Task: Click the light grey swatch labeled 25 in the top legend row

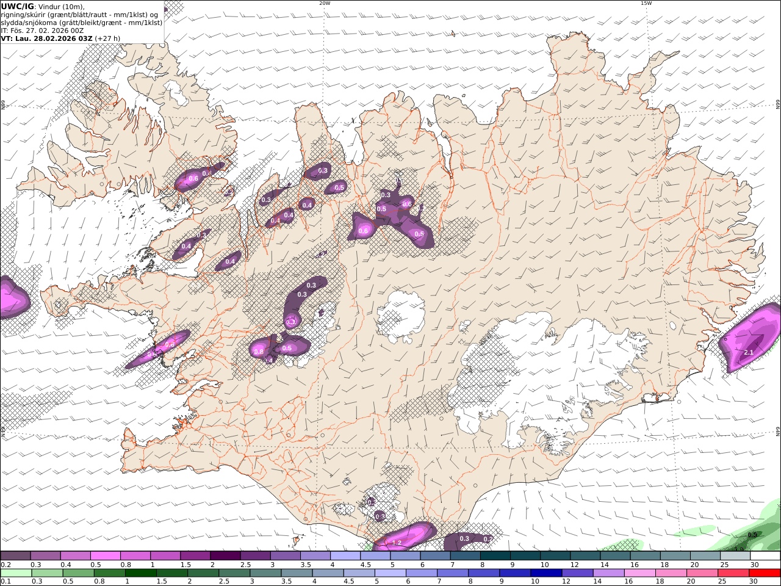Action: [x=735, y=555]
